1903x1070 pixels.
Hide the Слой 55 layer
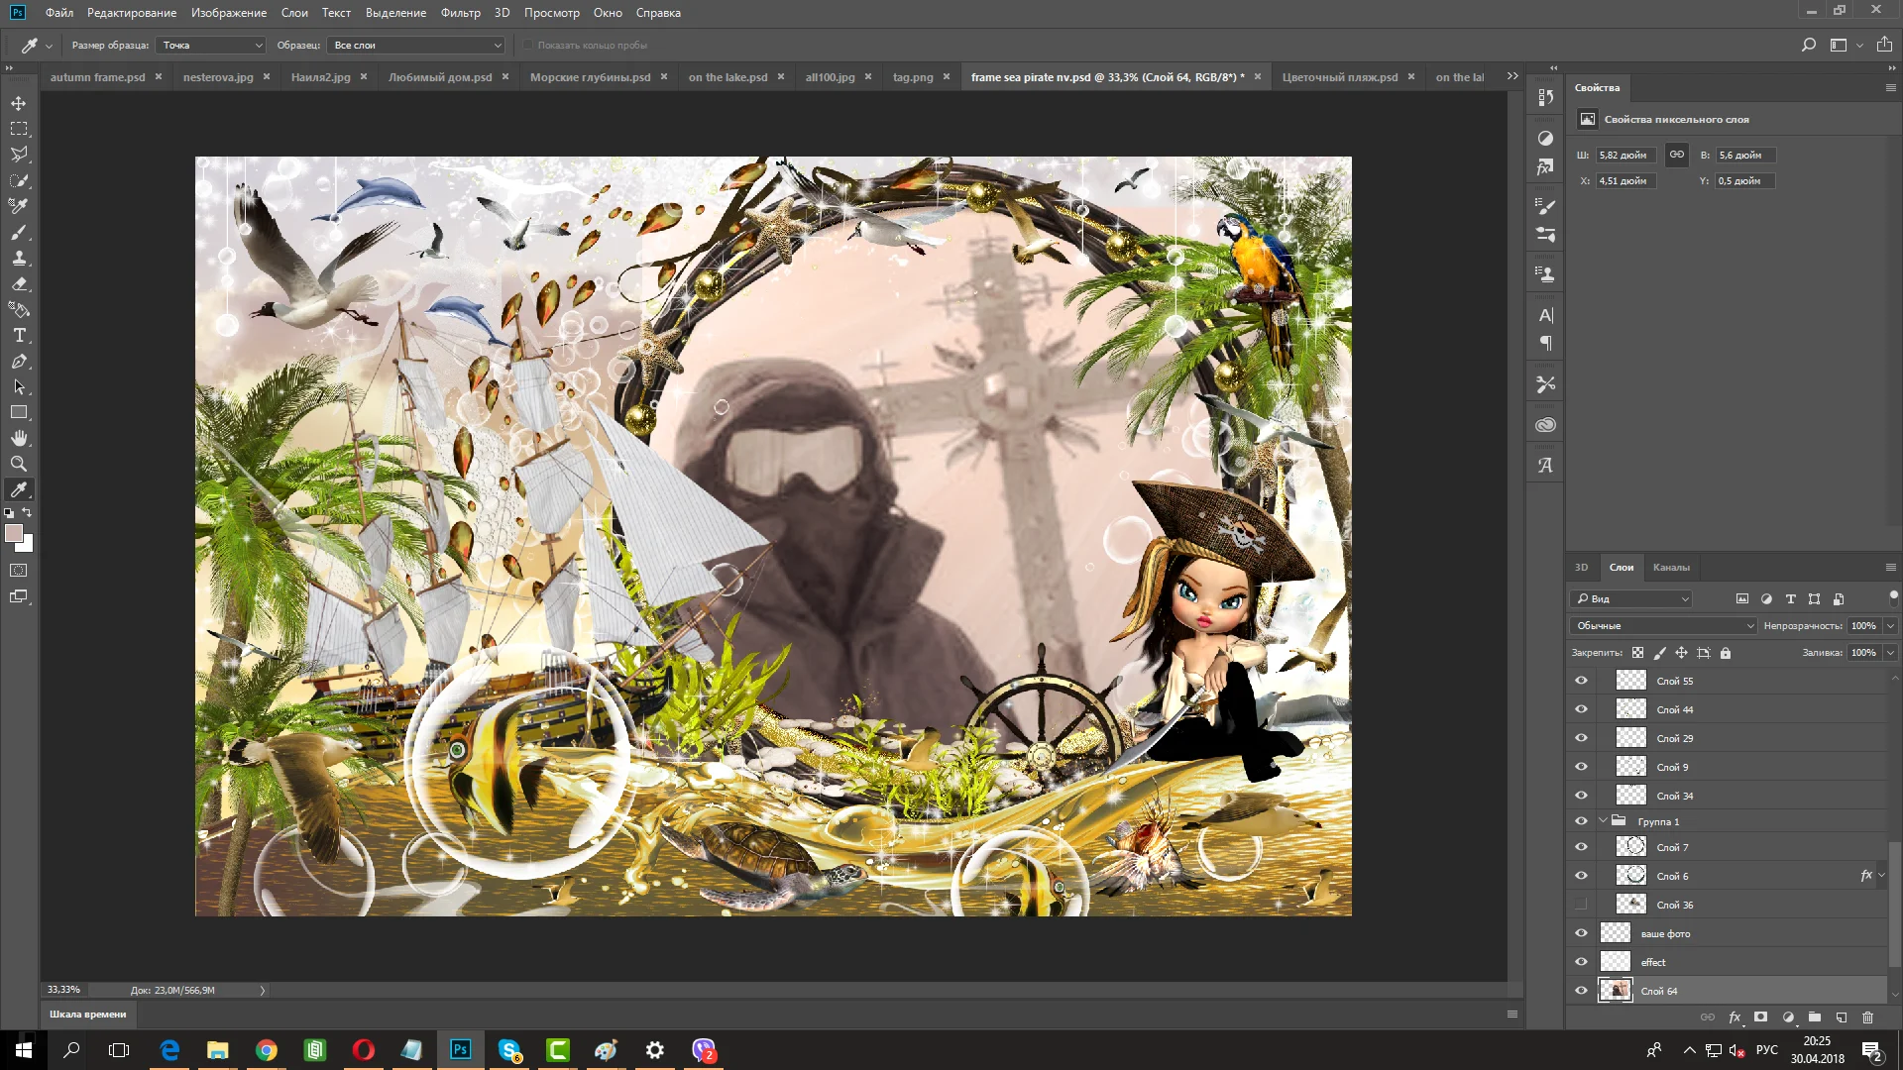[1581, 681]
